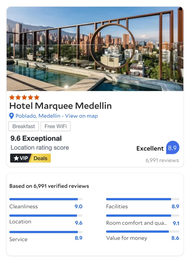Viewport: 190px width, 262px height.
Task: Open the rooftop pool hotel photo
Action: [95, 49]
